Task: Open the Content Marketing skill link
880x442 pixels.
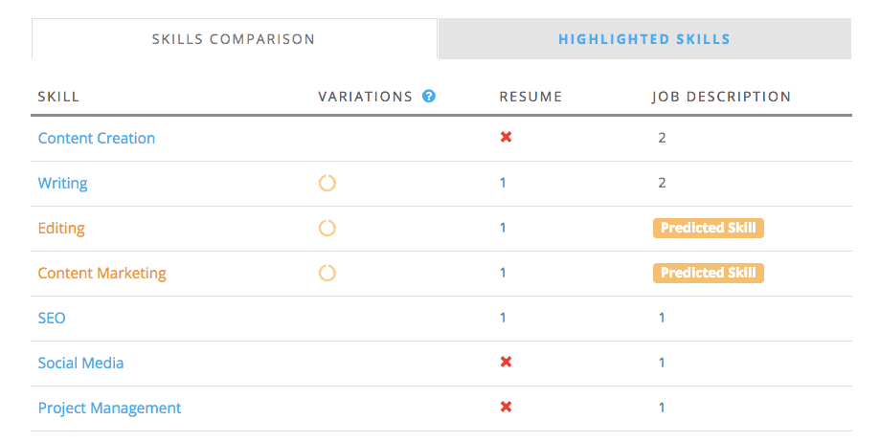Action: 102,273
